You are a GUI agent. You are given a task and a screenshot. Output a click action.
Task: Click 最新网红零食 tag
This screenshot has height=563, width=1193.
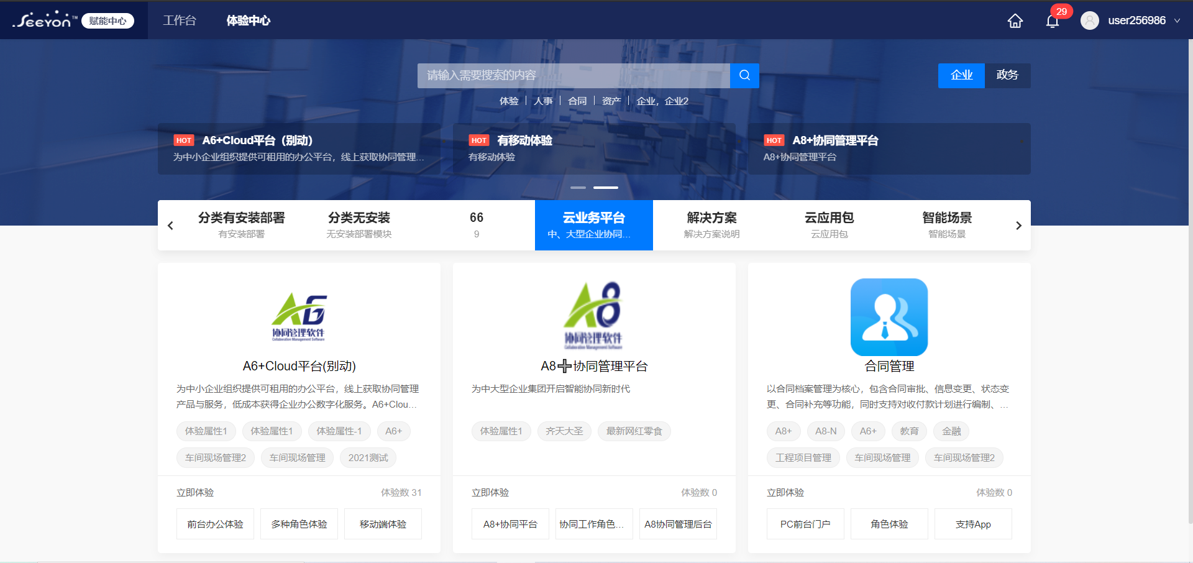[634, 431]
